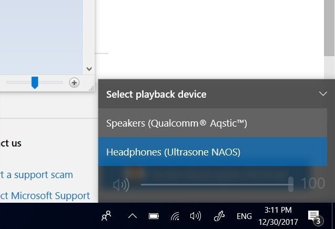335x229 pixels.
Task: Open the support scam link
Action: tap(36, 175)
